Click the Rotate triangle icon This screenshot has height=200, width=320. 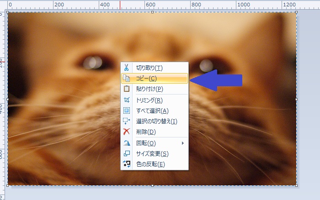click(127, 143)
